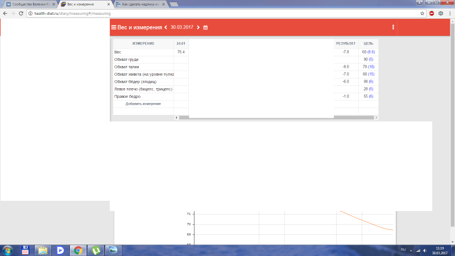
Task: Open the uTorrent icon in the taskbar
Action: pyautogui.click(x=96, y=249)
